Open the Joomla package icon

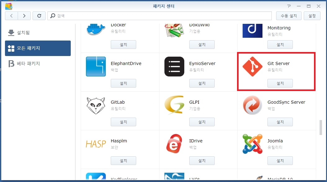(252, 144)
